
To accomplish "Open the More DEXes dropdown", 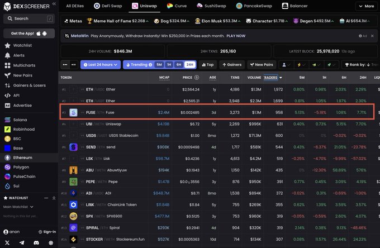I will click(367, 6).
